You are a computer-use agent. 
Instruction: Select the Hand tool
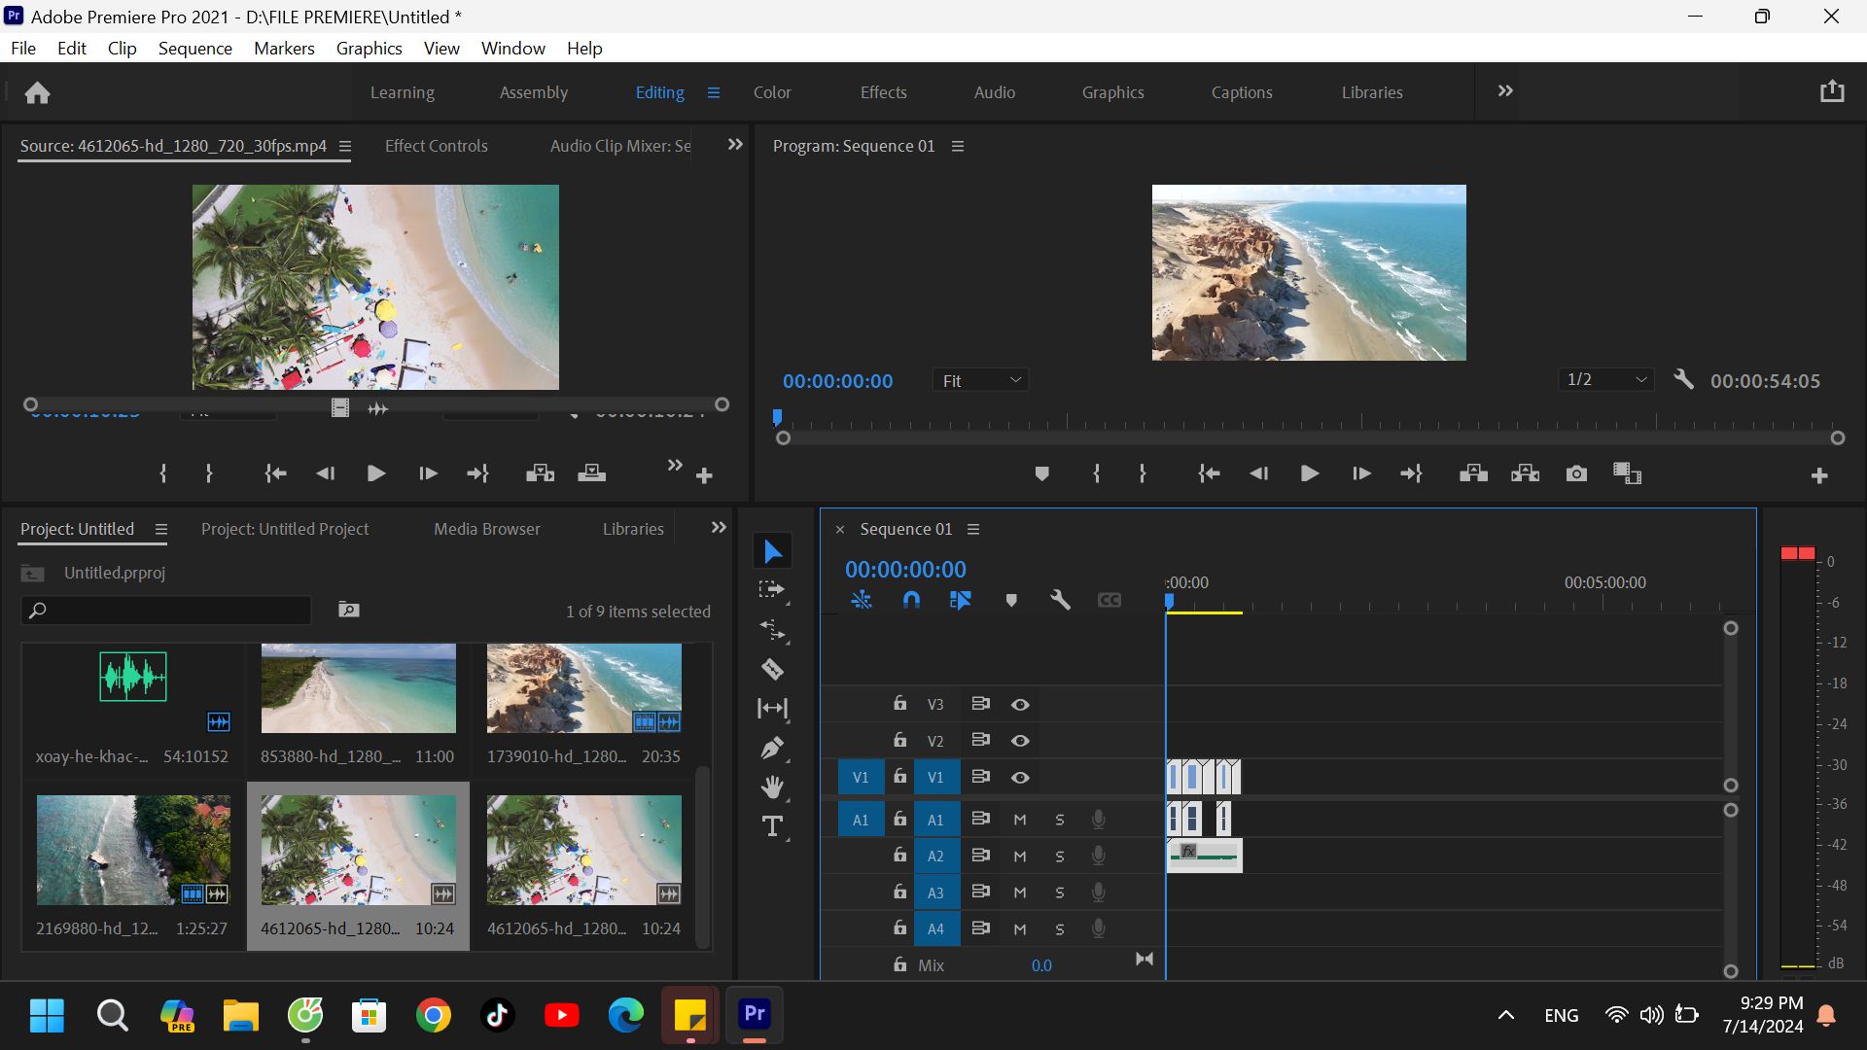(772, 787)
